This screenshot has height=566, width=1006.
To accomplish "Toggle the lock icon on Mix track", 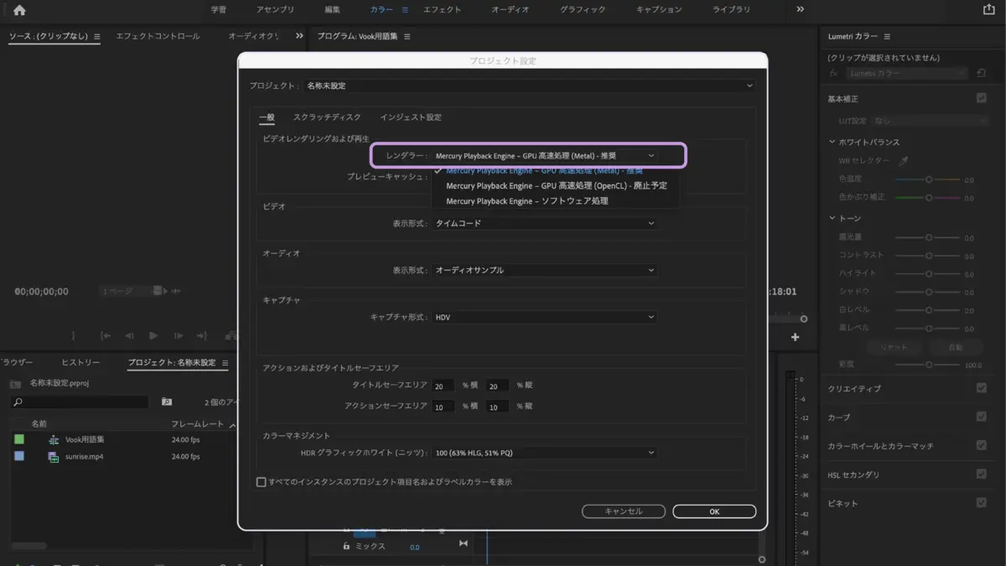I will [x=345, y=547].
